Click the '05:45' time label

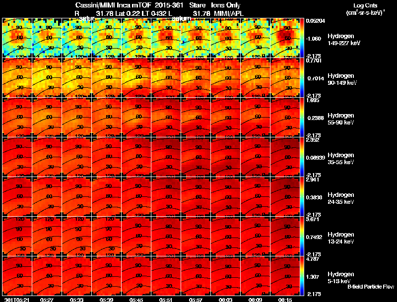[136, 300]
